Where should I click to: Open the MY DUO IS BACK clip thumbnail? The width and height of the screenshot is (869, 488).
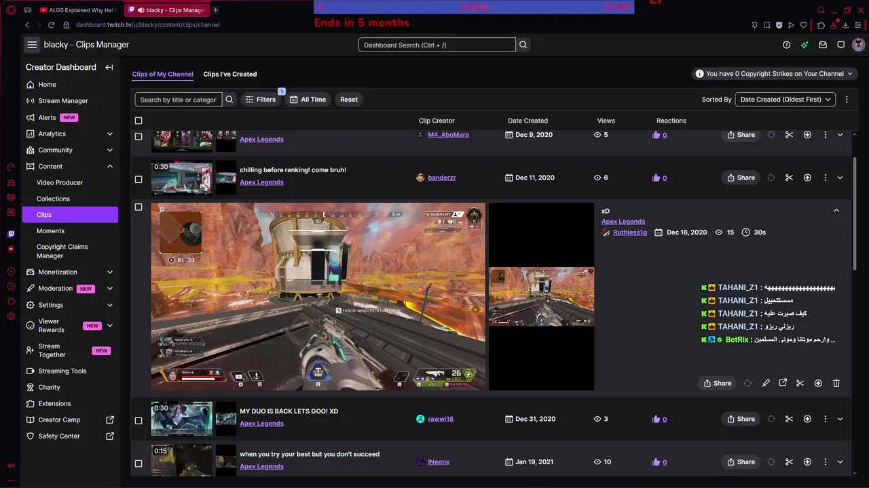click(x=181, y=419)
